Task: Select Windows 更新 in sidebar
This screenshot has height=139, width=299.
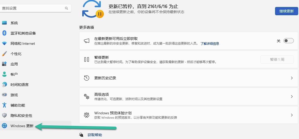Action: 36,126
